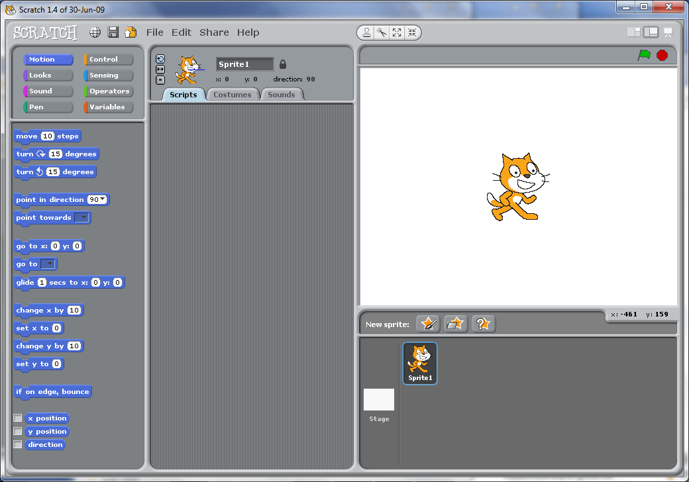Open the Edit menu
The height and width of the screenshot is (482, 689).
click(181, 32)
